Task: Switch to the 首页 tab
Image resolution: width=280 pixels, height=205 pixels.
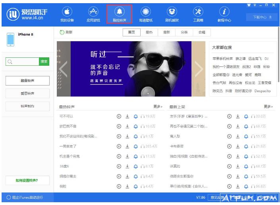Action: (x=131, y=32)
